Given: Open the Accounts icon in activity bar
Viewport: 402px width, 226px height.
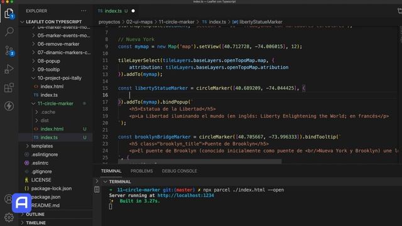Looking at the screenshot, I should (8, 199).
